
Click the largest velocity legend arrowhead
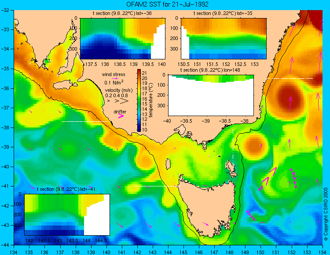(x=124, y=101)
